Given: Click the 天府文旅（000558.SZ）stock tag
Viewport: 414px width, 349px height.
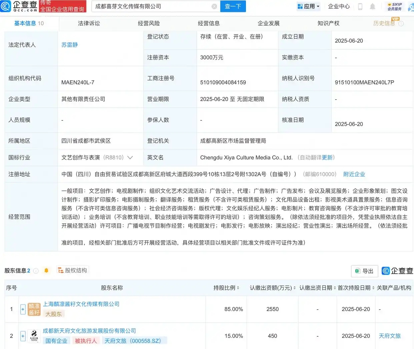Looking at the screenshot, I should click(134, 341).
